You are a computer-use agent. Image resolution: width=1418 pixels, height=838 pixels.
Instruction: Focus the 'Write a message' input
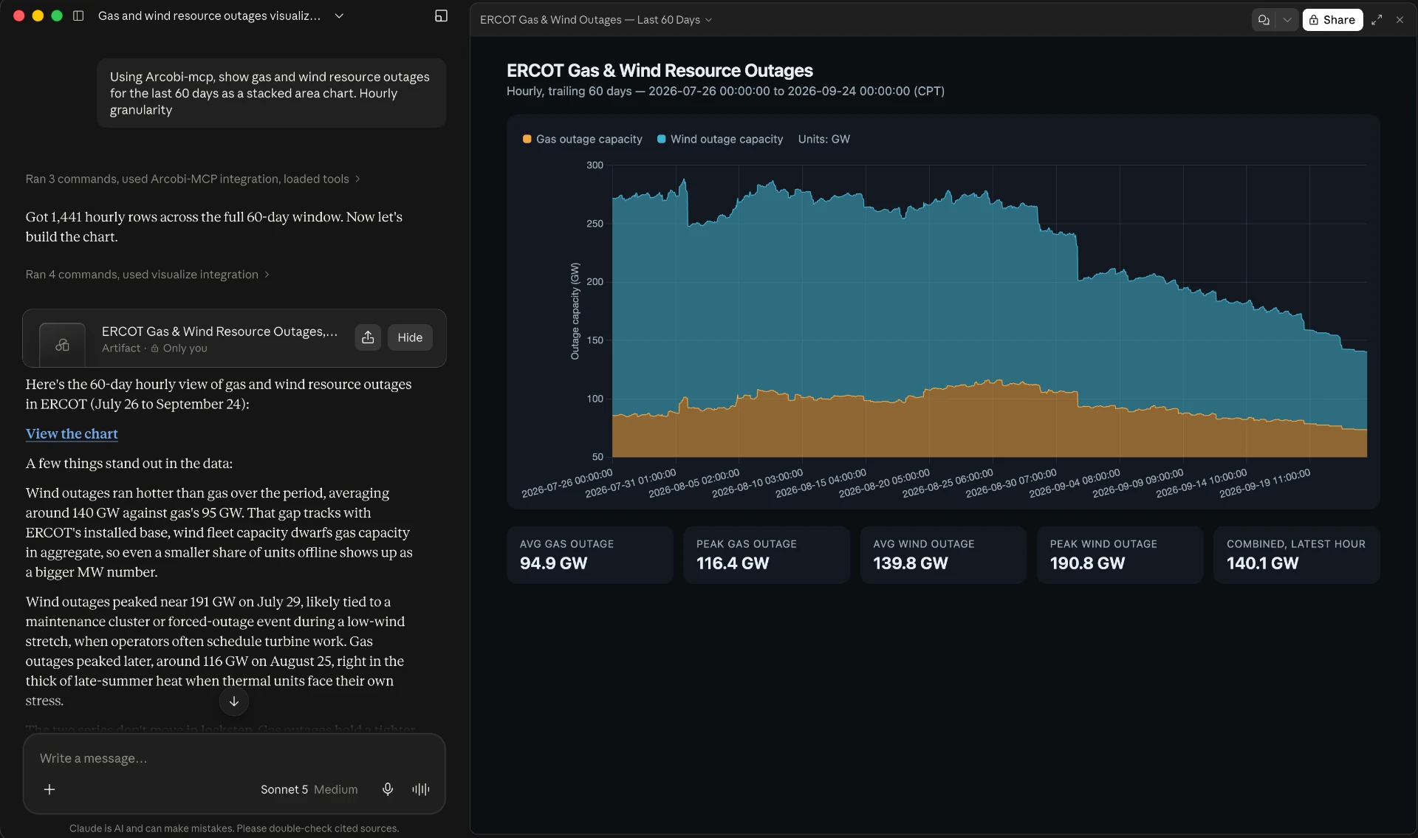tap(233, 758)
